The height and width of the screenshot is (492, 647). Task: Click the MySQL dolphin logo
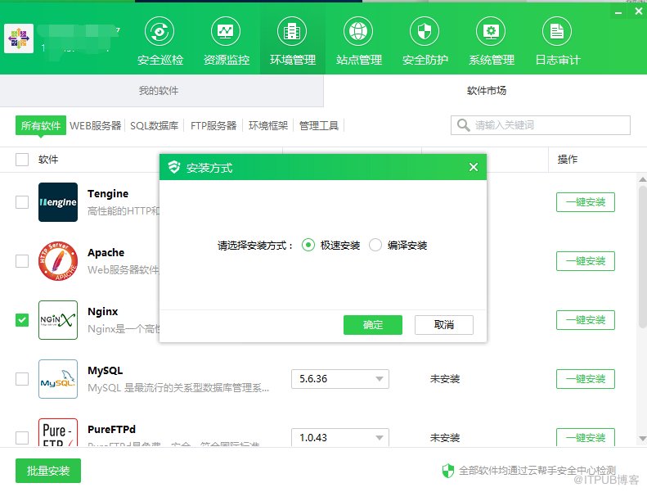coord(58,379)
